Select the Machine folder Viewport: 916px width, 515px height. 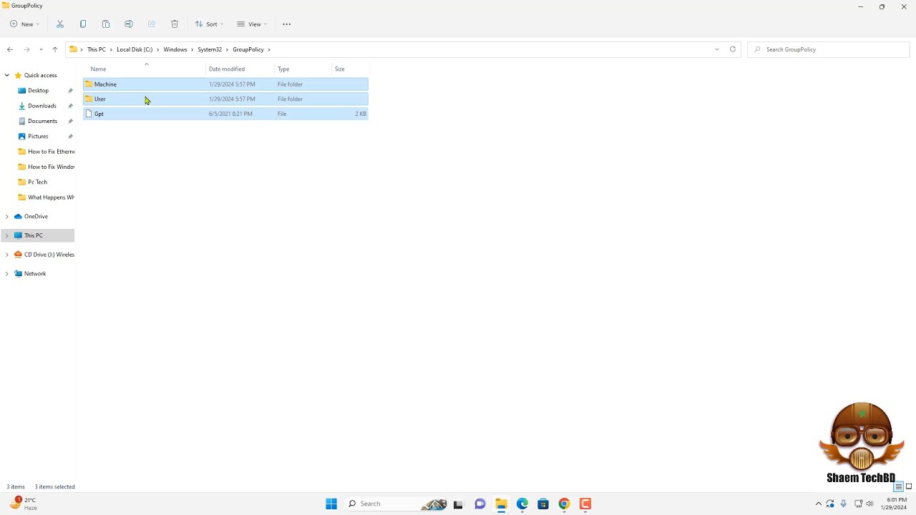[x=225, y=84]
